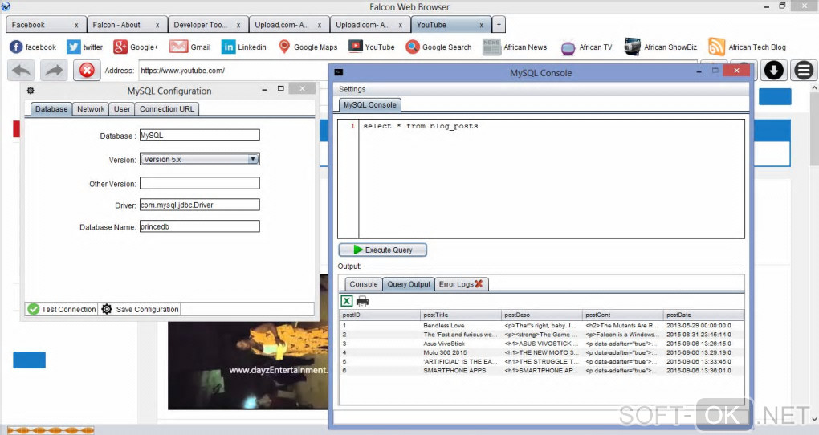Open the African TV bookmark icon
This screenshot has height=435, width=819.
pyautogui.click(x=568, y=48)
